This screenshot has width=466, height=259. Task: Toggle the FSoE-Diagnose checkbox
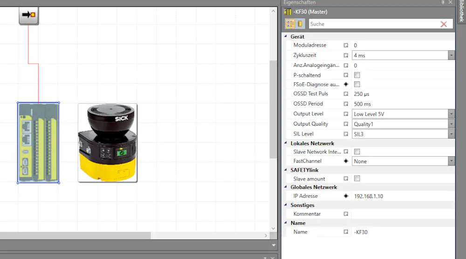[x=357, y=84]
